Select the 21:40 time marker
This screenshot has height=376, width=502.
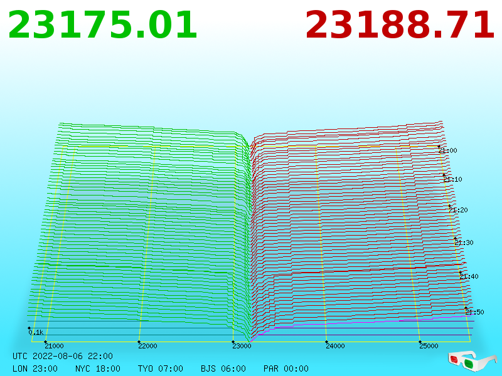click(x=469, y=276)
